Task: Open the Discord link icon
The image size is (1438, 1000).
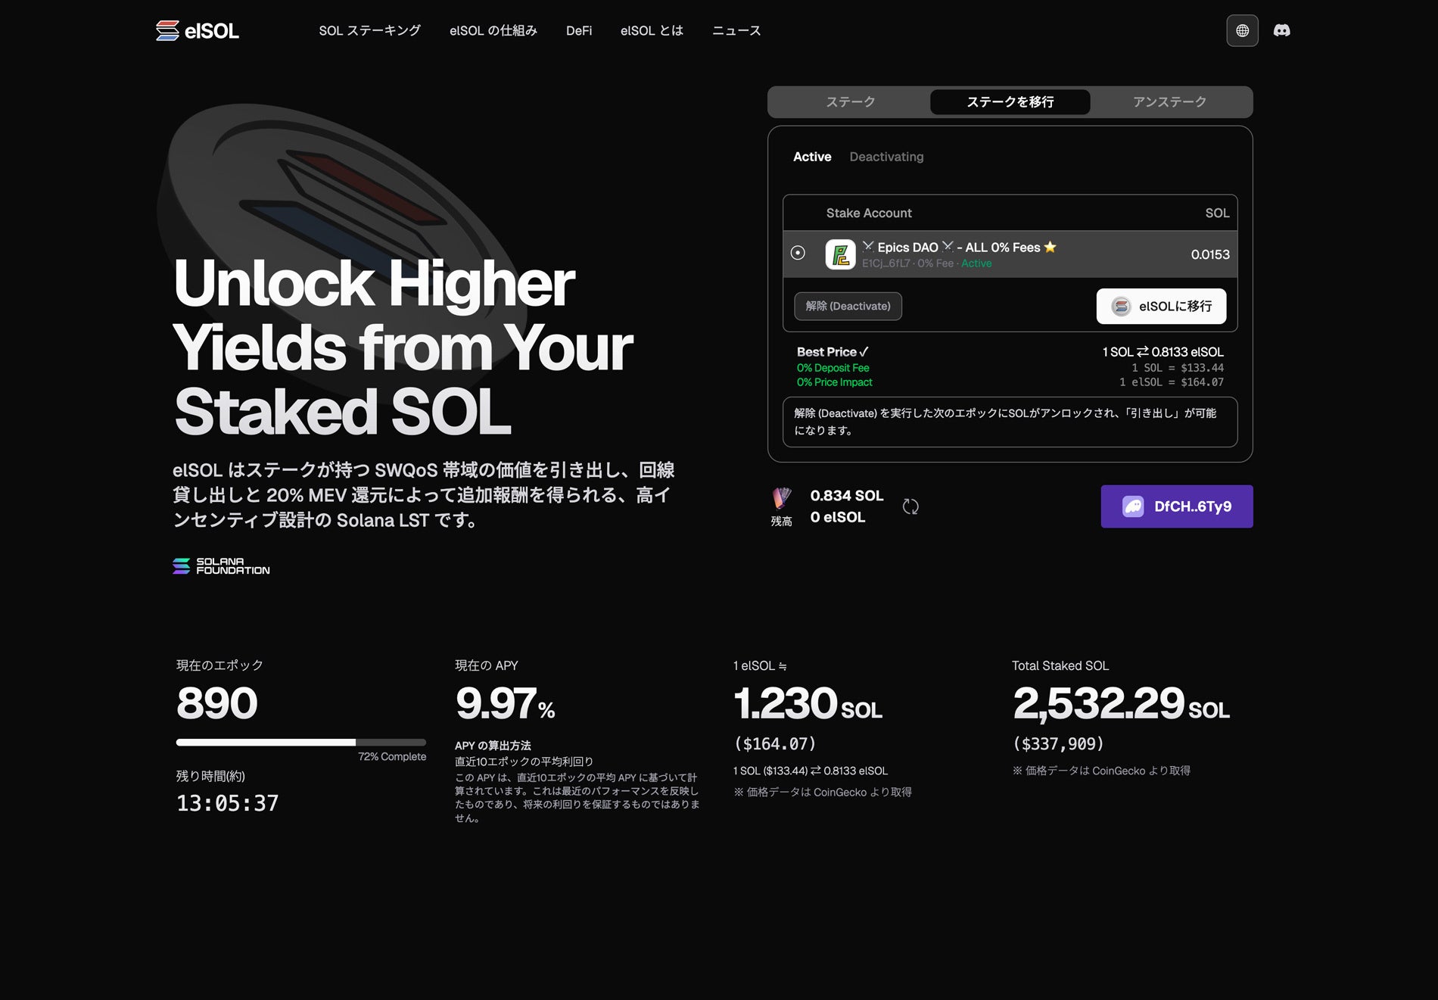Action: tap(1281, 30)
